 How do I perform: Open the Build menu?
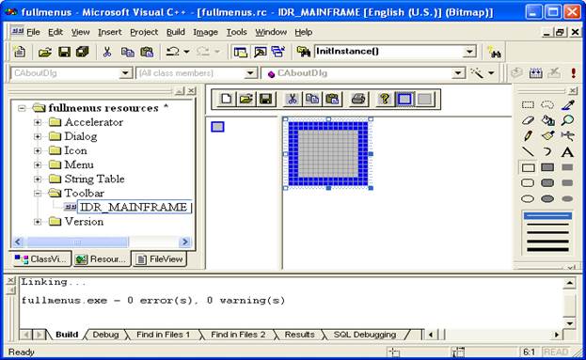[176, 32]
